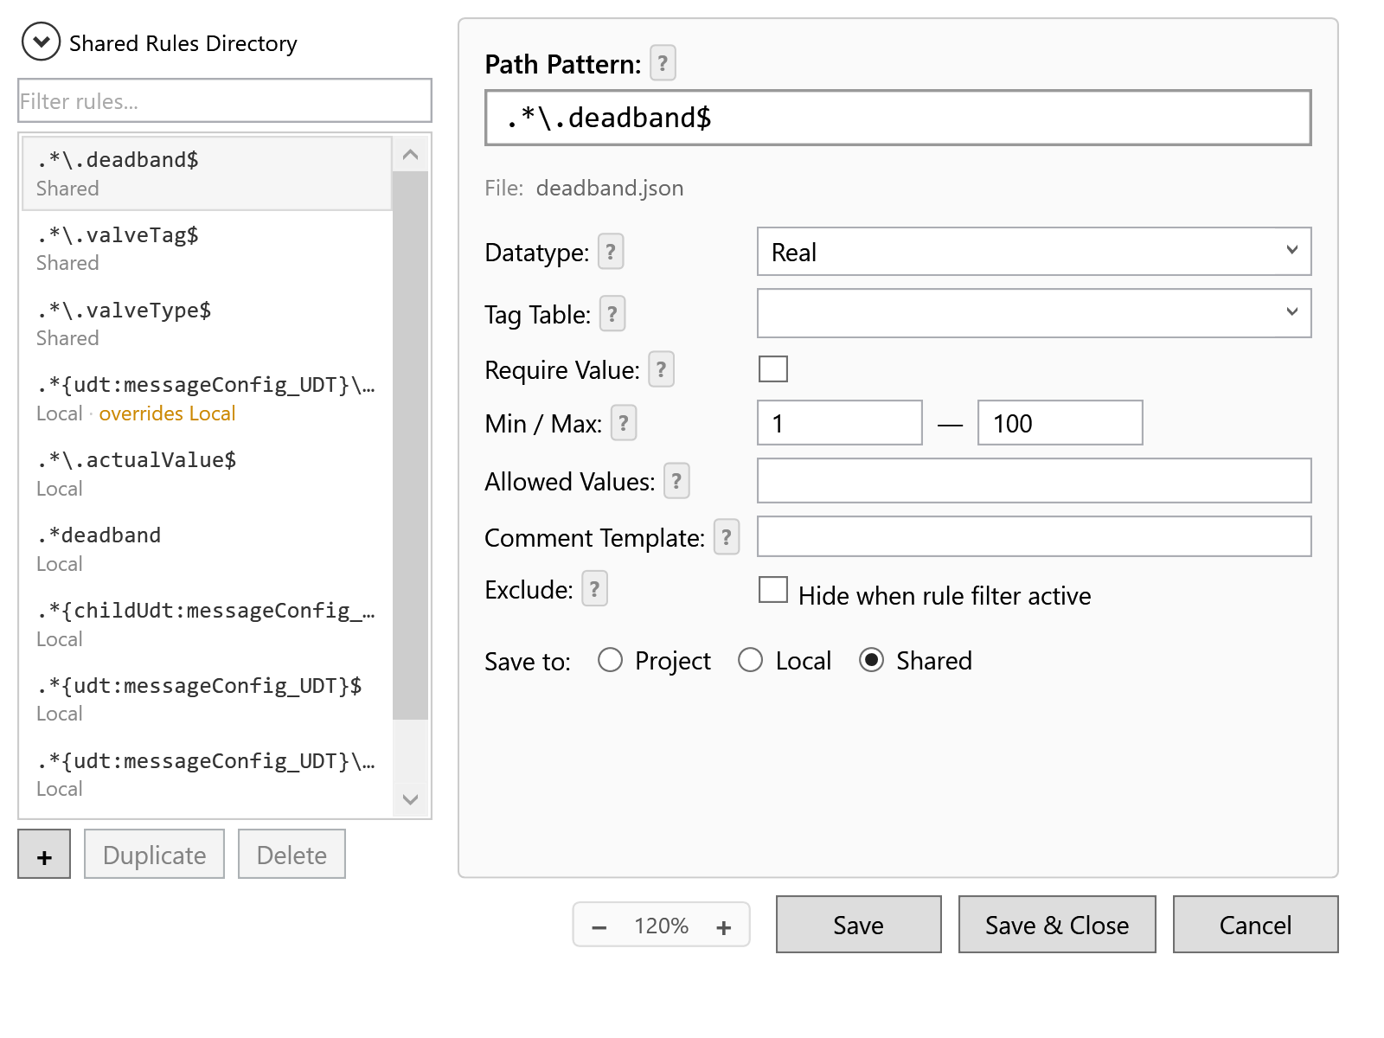Click the File: deadband.json label

(x=584, y=188)
